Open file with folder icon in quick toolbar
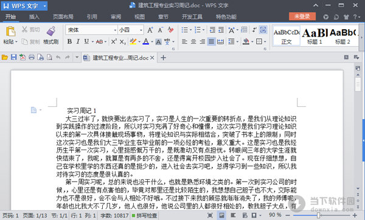Viewport: 365px width, 220px height. pyautogui.click(x=4, y=57)
